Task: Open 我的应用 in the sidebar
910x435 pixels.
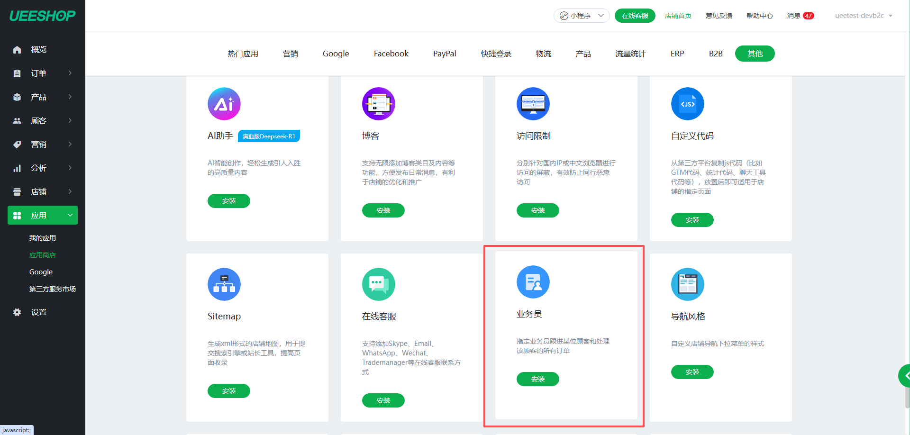Action: [43, 238]
